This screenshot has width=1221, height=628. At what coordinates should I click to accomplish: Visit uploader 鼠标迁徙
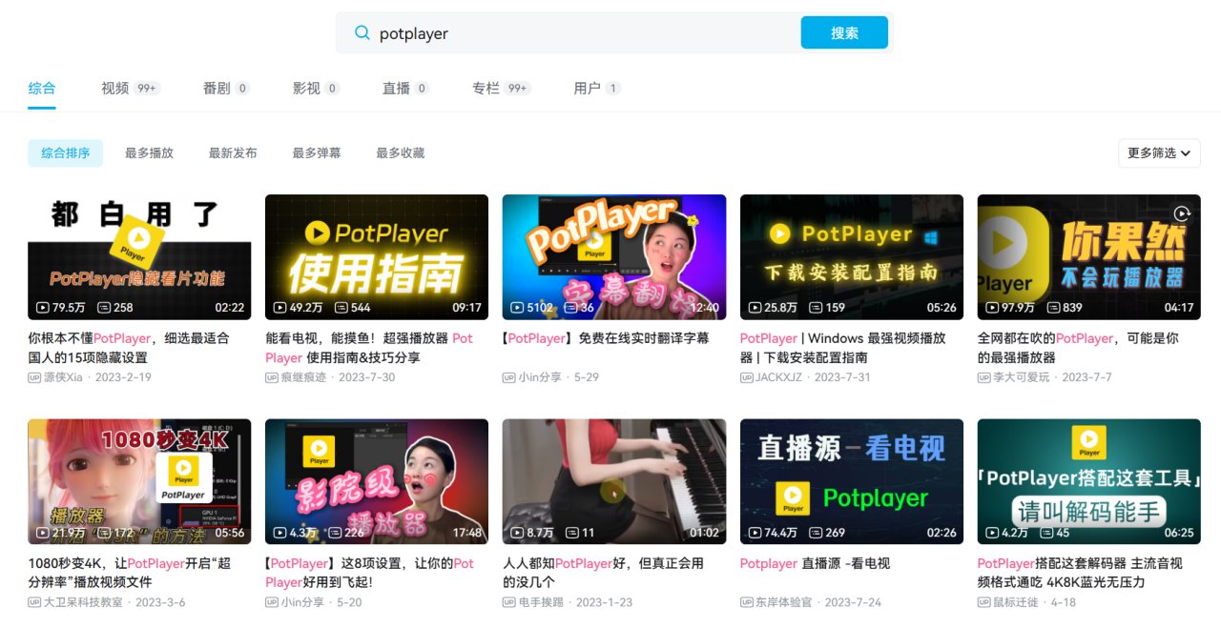coord(1017,602)
